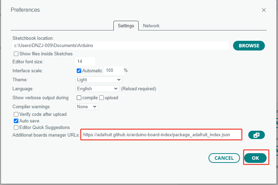Image resolution: width=278 pixels, height=185 pixels.
Task: Click the Additional boards manager URLs field
Action: pyautogui.click(x=161, y=135)
